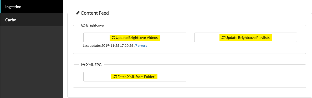This screenshot has width=312, height=98.
Task: Click refresh icon in Update Brightcove Playlists
Action: tap(223, 37)
